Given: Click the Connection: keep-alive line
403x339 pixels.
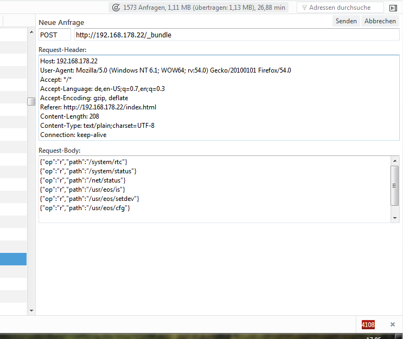Looking at the screenshot, I should [x=73, y=135].
